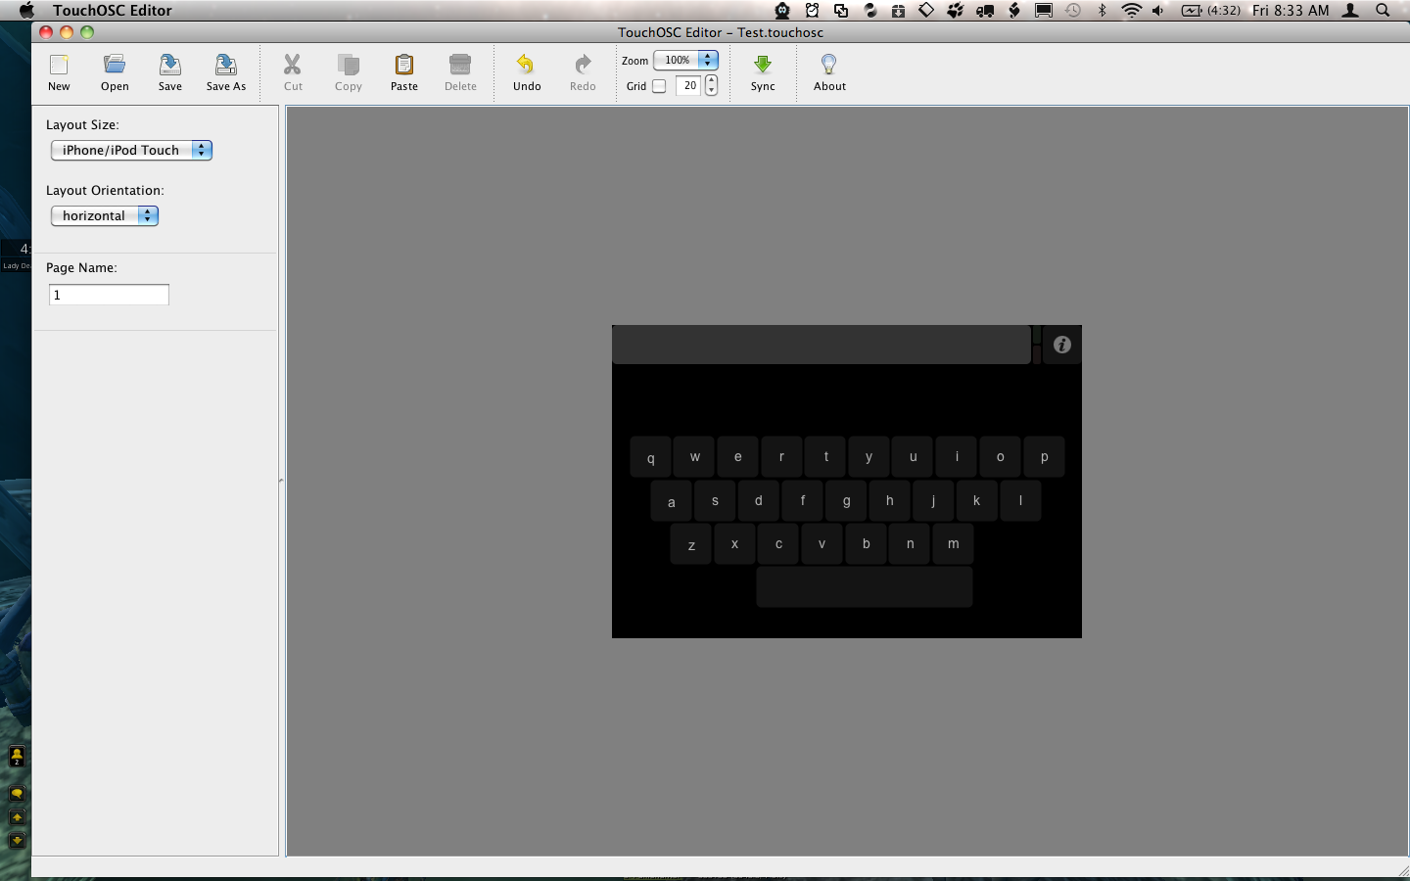
Task: Open the Zoom 100% combo box
Action: coord(685,60)
